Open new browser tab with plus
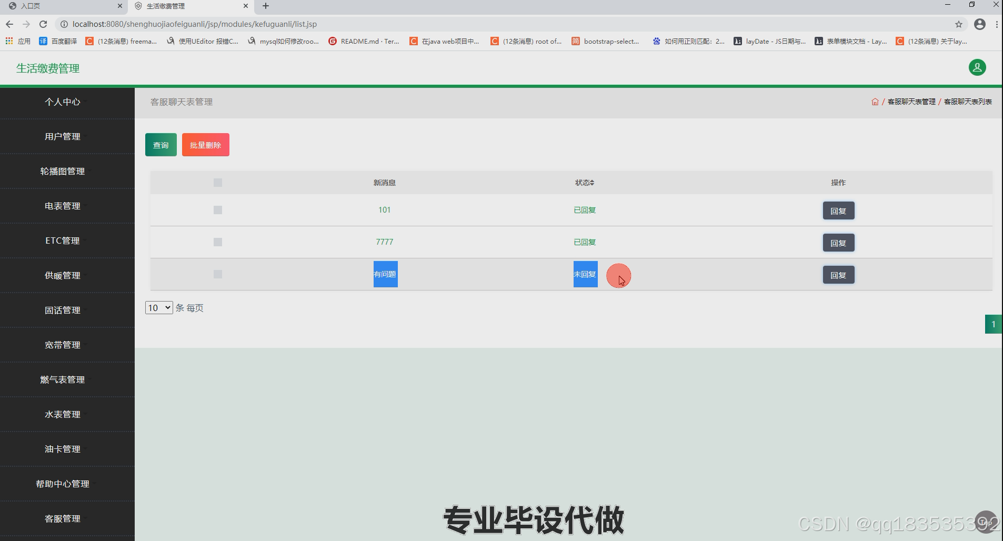Screen dimensions: 1003x541 click(266, 6)
